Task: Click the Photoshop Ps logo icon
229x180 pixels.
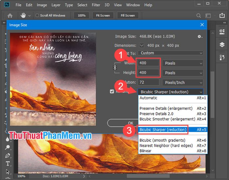Action: 7,5
